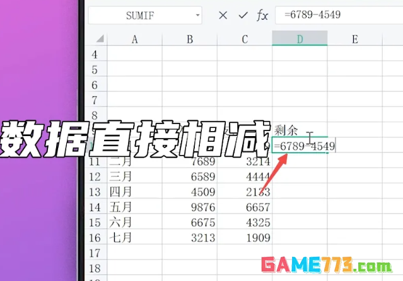Click the Cancel (X) formula entry icon

click(223, 15)
